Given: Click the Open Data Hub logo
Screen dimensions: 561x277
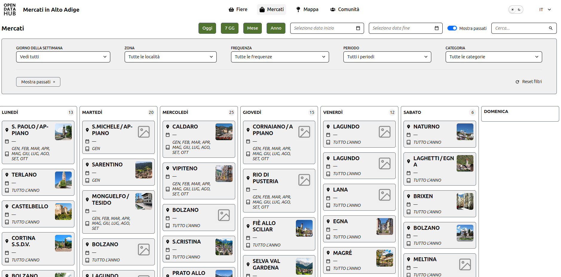Looking at the screenshot, I should pyautogui.click(x=10, y=10).
